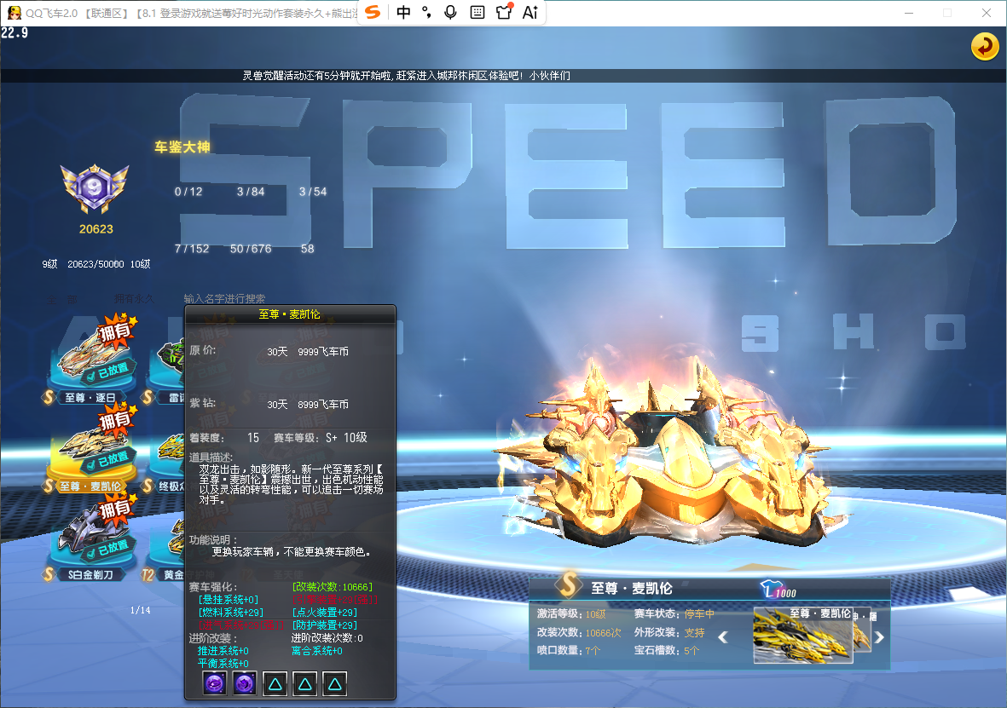Click 防护装置+29 entry in tooltip
This screenshot has width=1007, height=708.
pos(324,625)
